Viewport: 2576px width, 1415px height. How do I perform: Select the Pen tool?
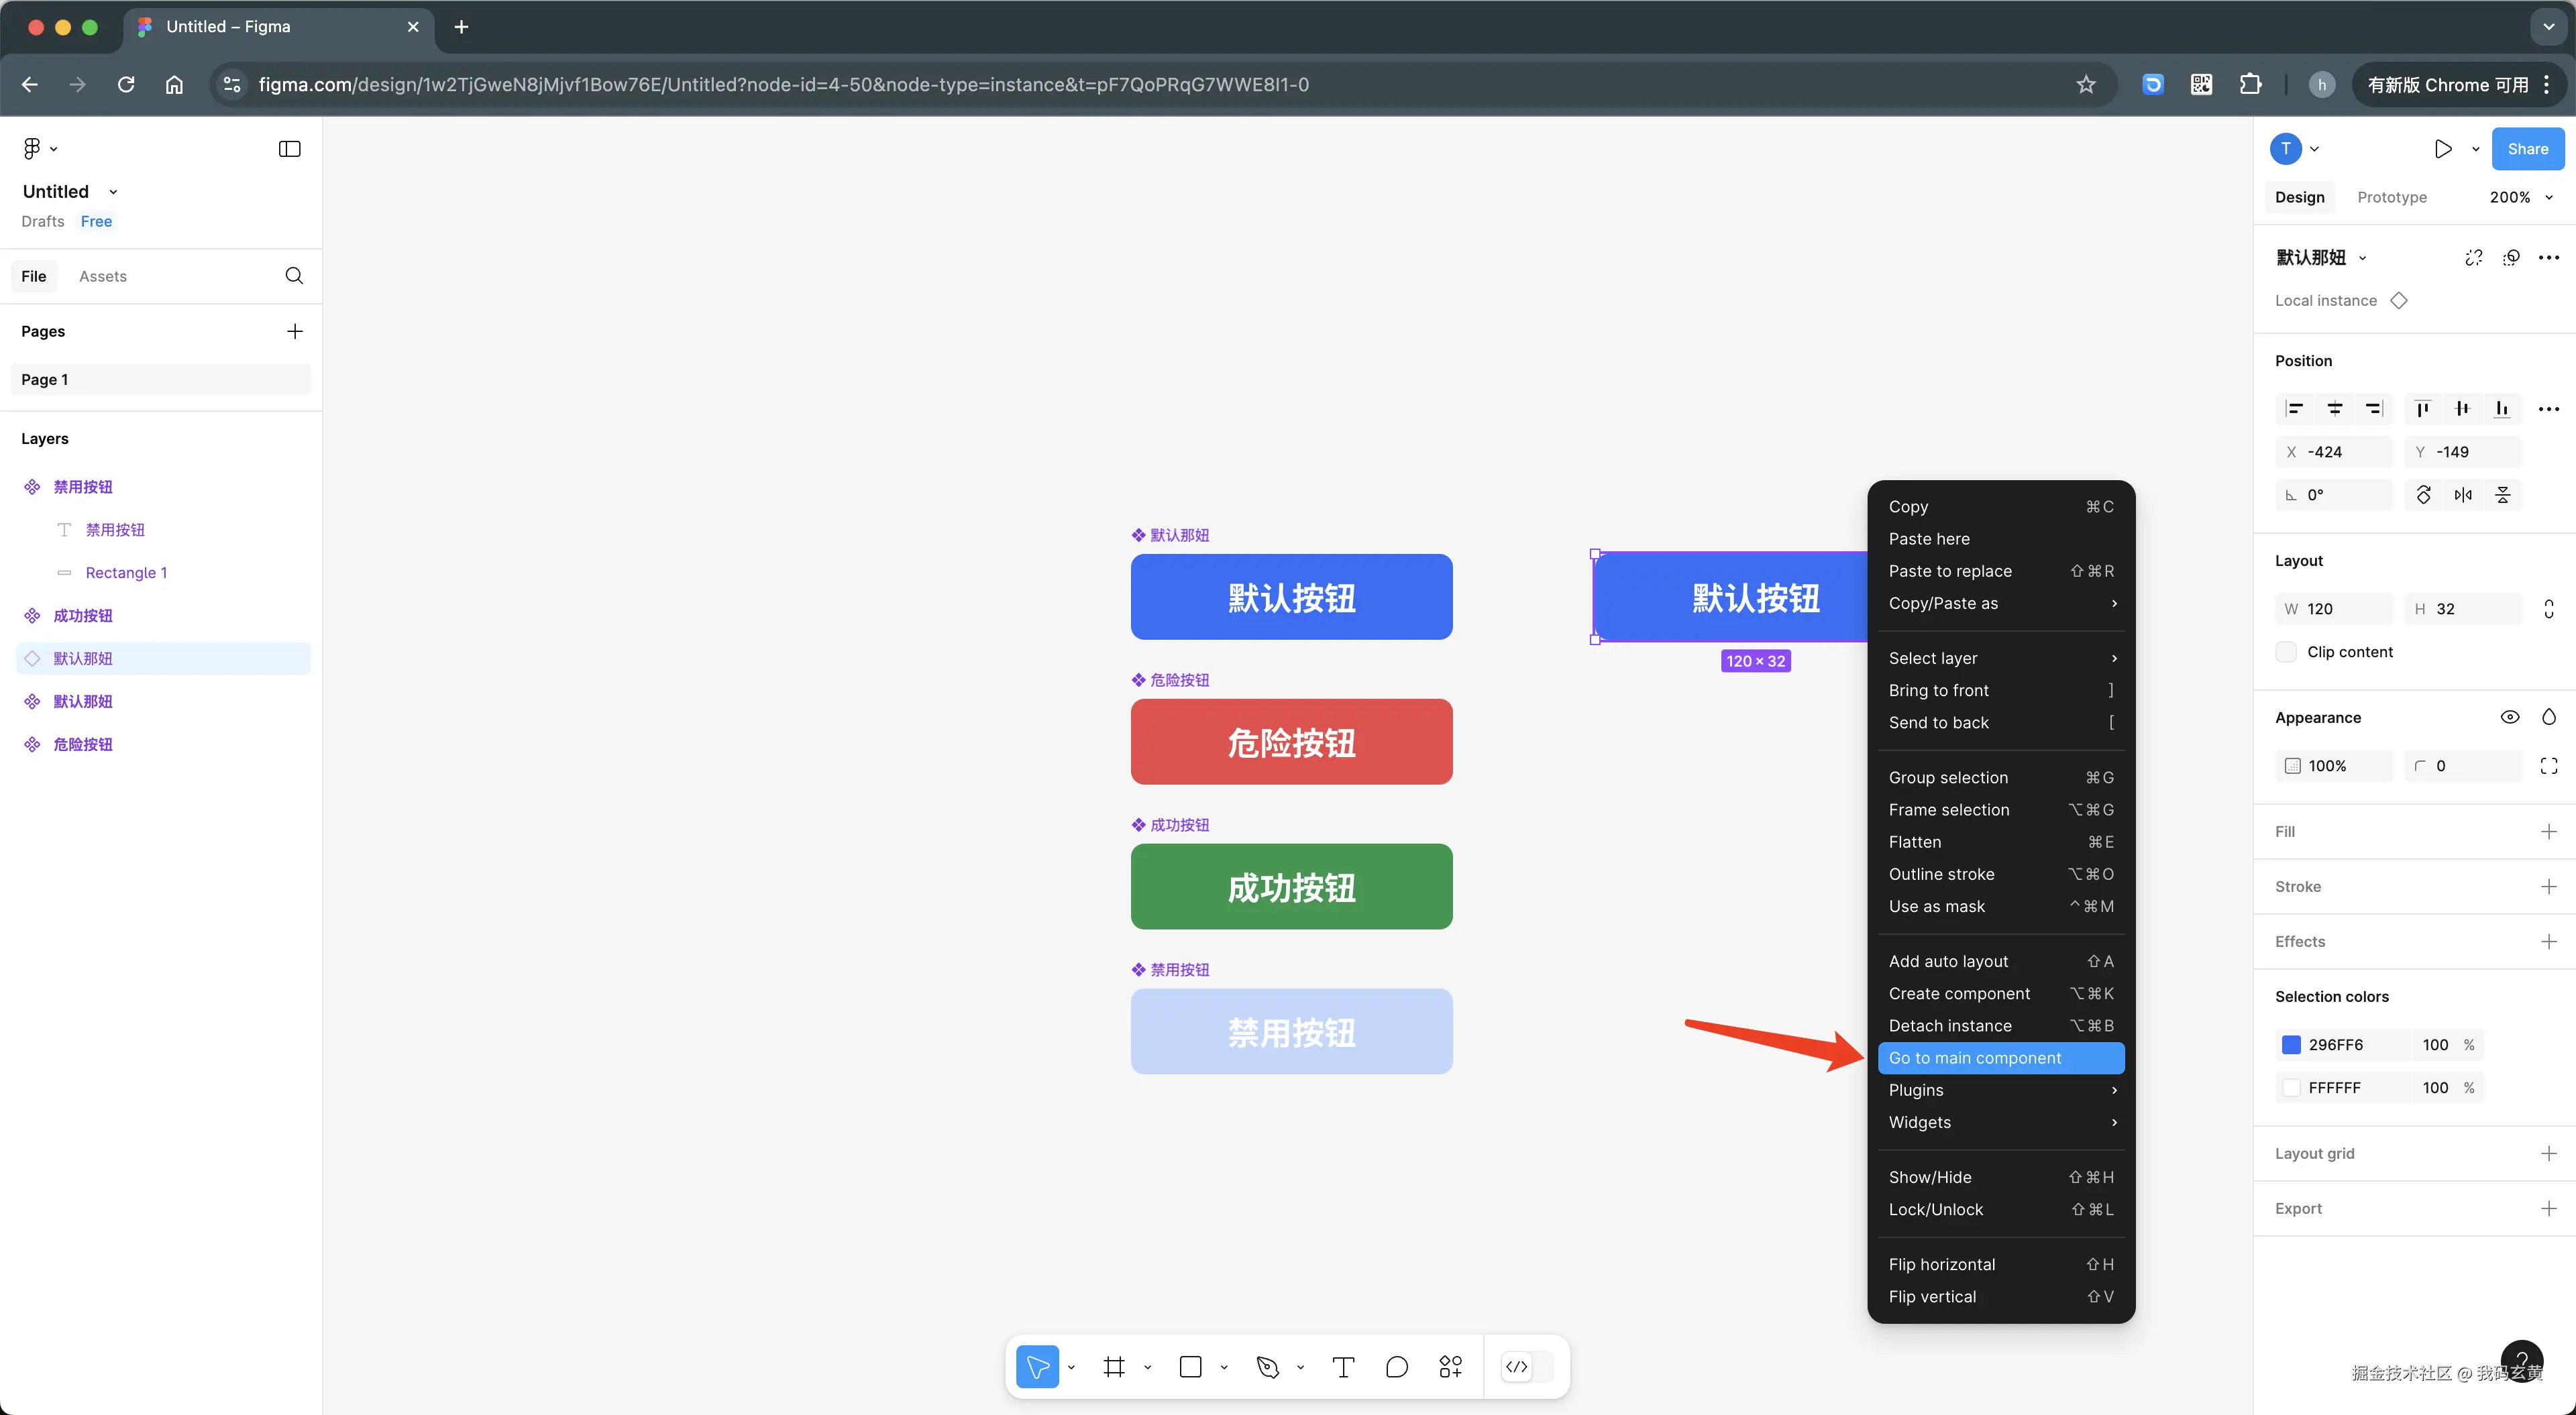(x=1268, y=1367)
